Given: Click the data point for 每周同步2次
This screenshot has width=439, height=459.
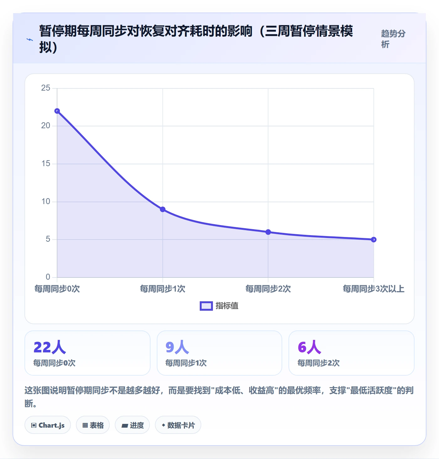Looking at the screenshot, I should pos(268,232).
